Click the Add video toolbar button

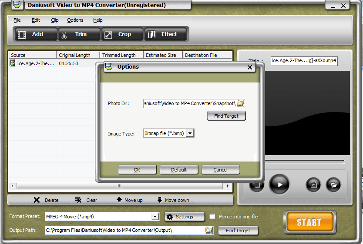pyautogui.click(x=36, y=34)
